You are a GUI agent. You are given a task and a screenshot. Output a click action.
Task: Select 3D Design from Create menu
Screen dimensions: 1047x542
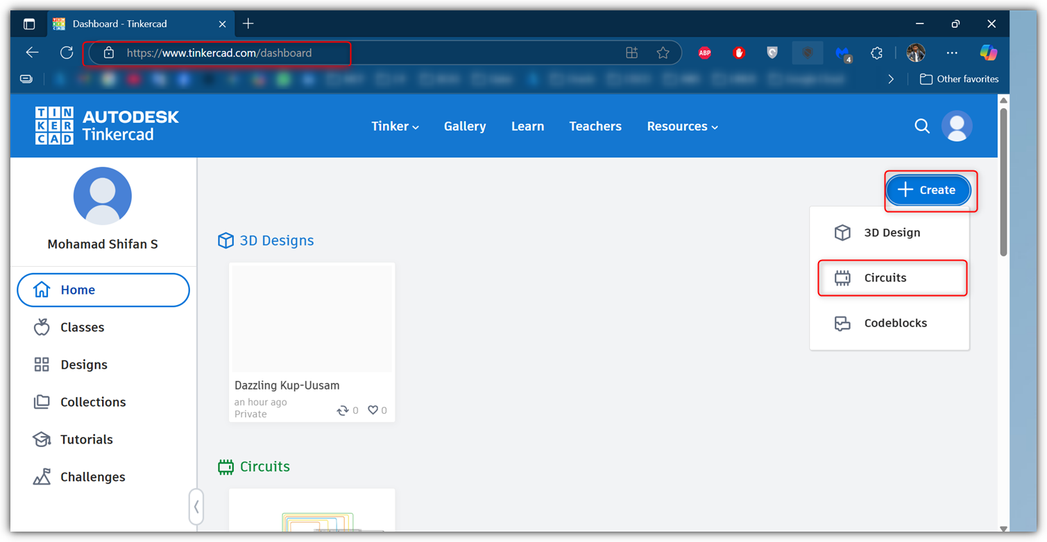point(889,233)
